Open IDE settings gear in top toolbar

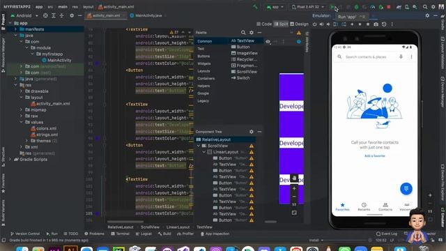coord(433,7)
